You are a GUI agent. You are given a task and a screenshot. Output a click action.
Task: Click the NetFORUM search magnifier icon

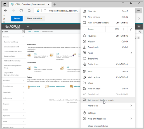coord(140,32)
